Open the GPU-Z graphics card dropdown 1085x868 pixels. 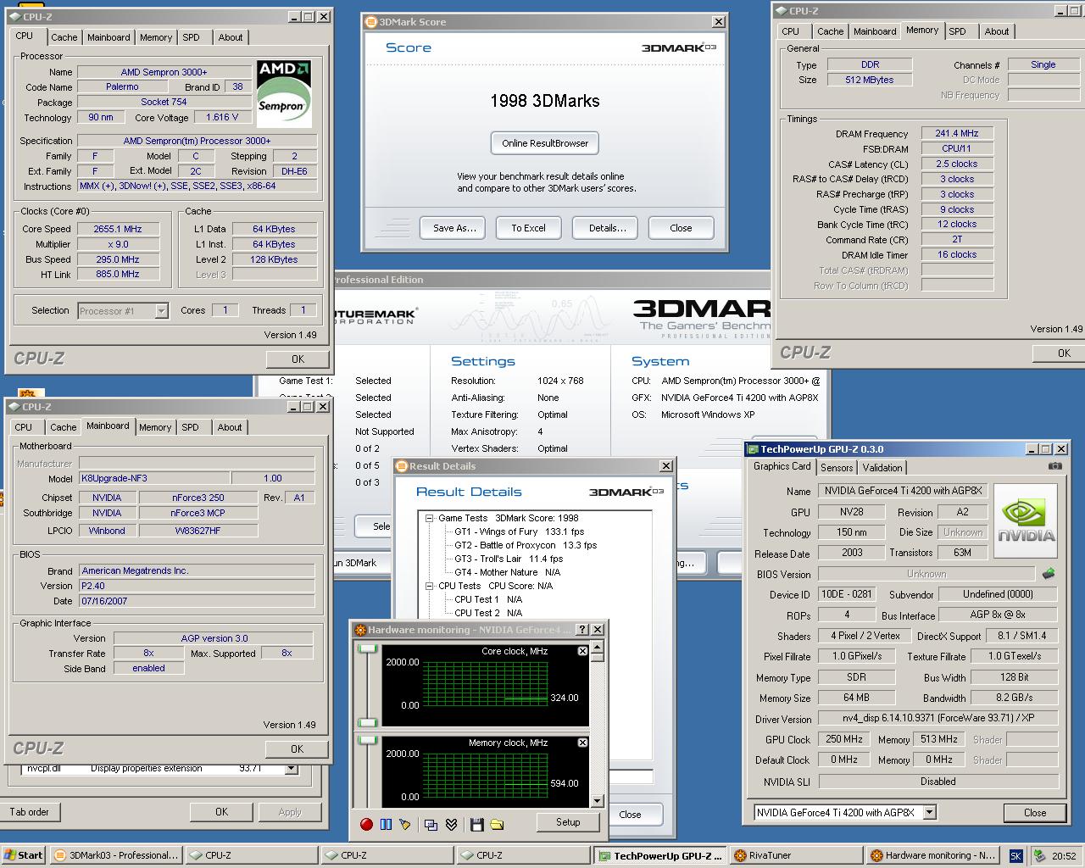pos(929,812)
